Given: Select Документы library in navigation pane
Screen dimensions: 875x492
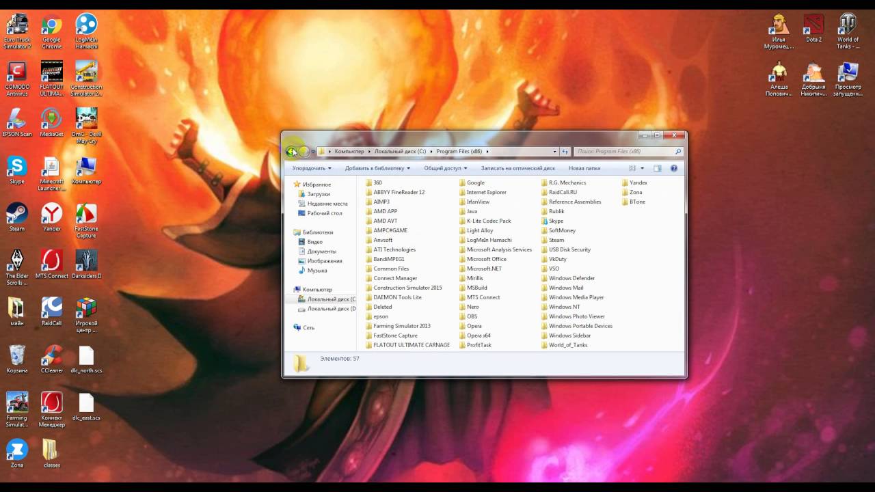Looking at the screenshot, I should click(317, 251).
